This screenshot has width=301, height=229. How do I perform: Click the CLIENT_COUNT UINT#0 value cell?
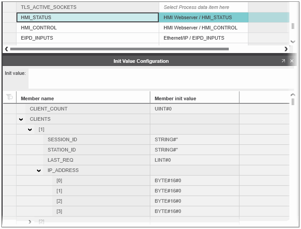194,109
